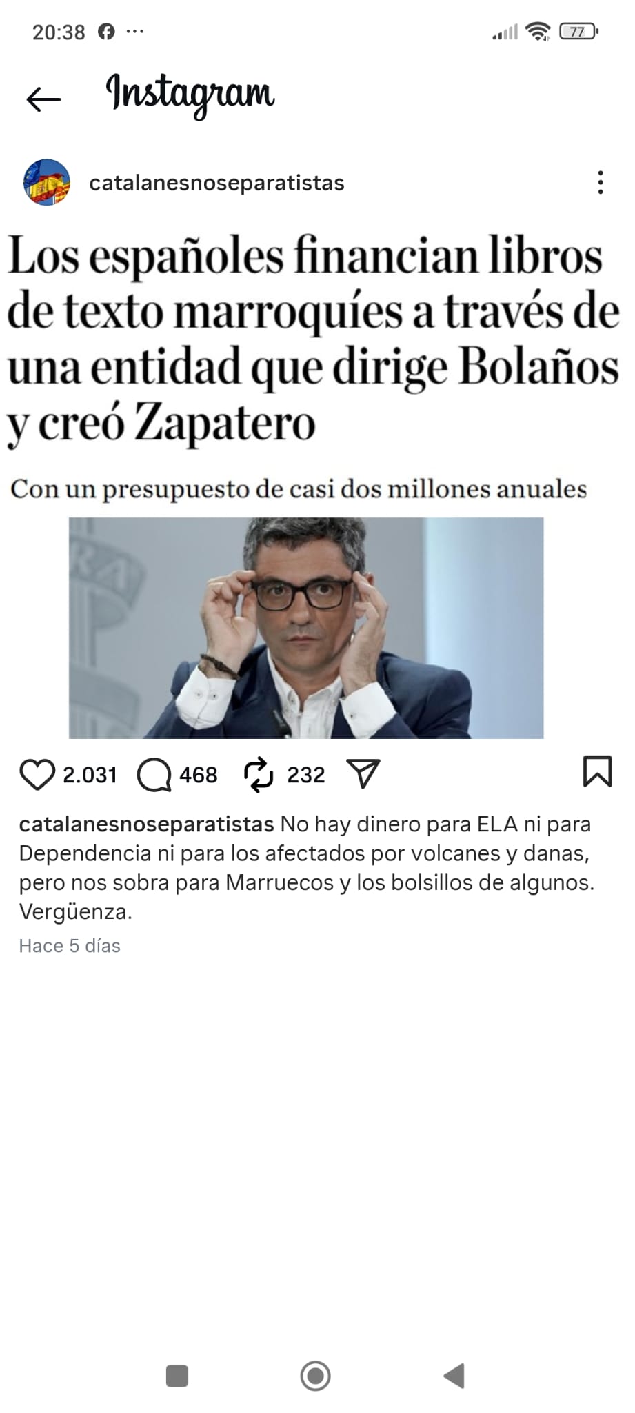The height and width of the screenshot is (1413, 635).
Task: Tap Android recent apps square button
Action: point(177,1376)
